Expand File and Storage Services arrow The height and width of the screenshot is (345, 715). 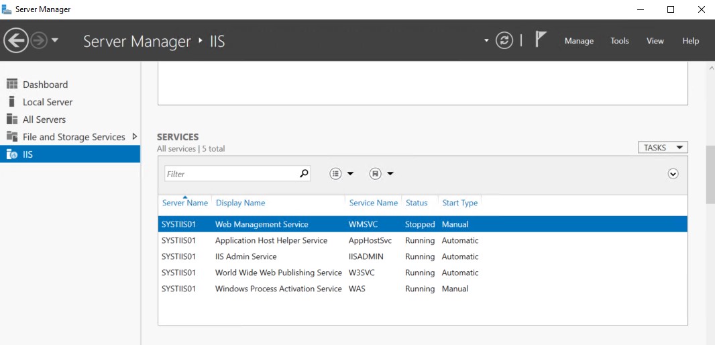pos(135,136)
